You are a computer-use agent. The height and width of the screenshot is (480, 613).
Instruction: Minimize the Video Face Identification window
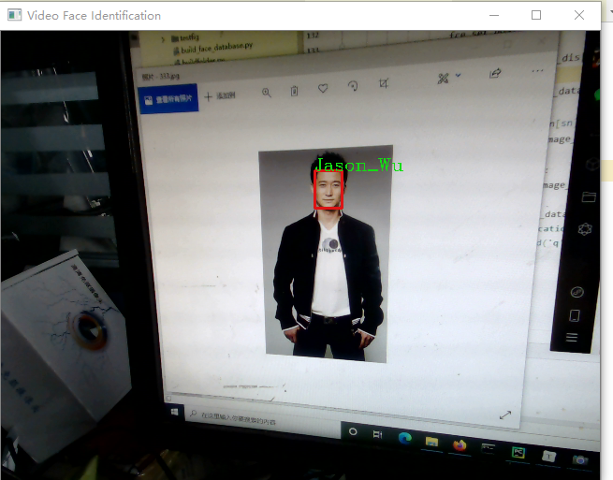[x=494, y=15]
